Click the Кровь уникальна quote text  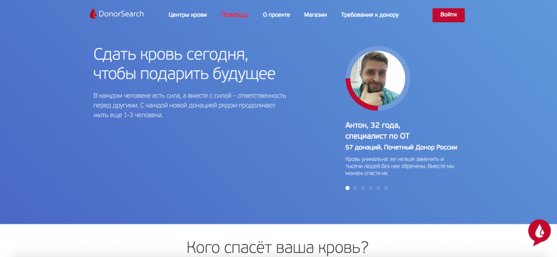coord(394,166)
